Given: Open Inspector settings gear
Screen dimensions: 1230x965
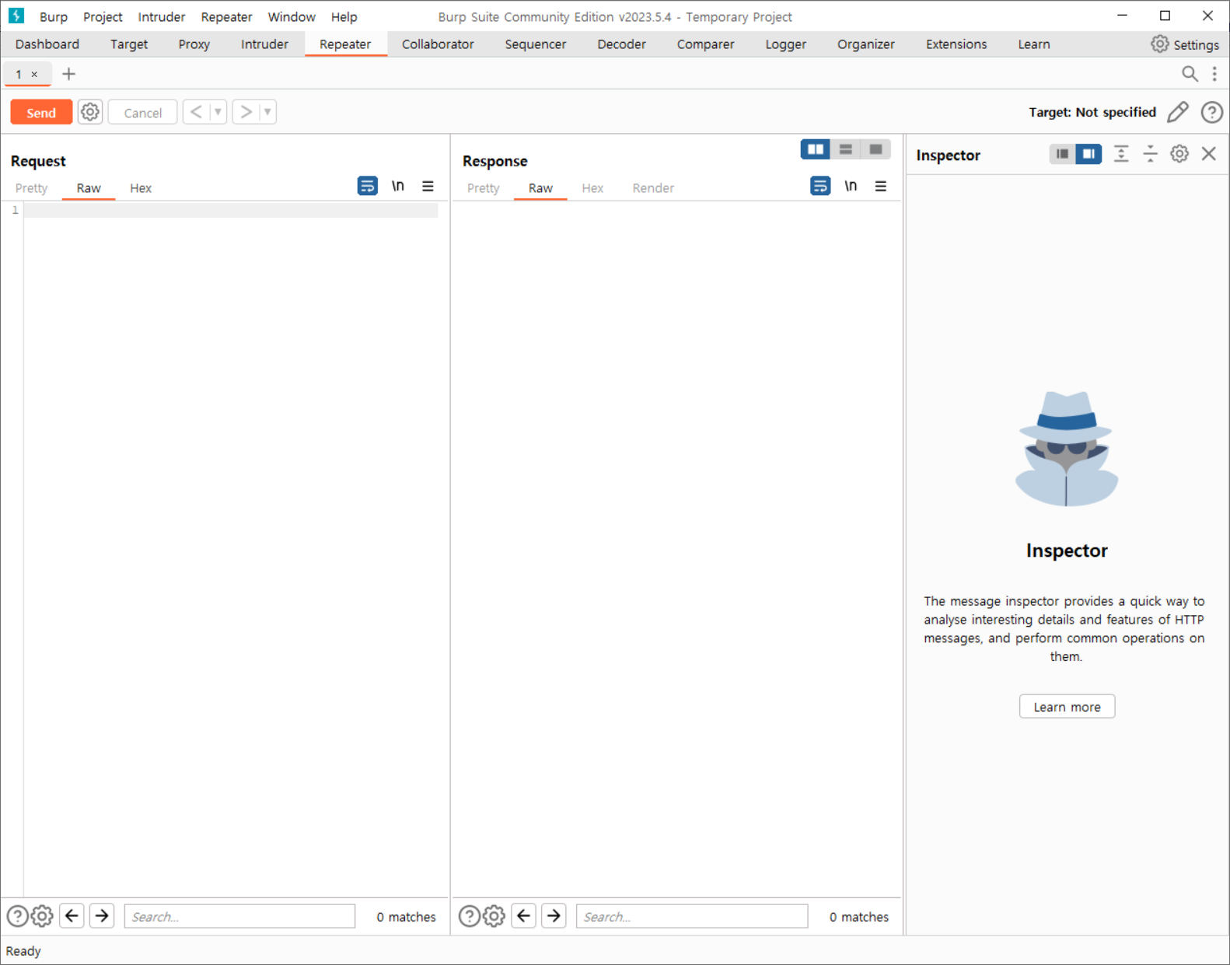Looking at the screenshot, I should click(x=1179, y=154).
